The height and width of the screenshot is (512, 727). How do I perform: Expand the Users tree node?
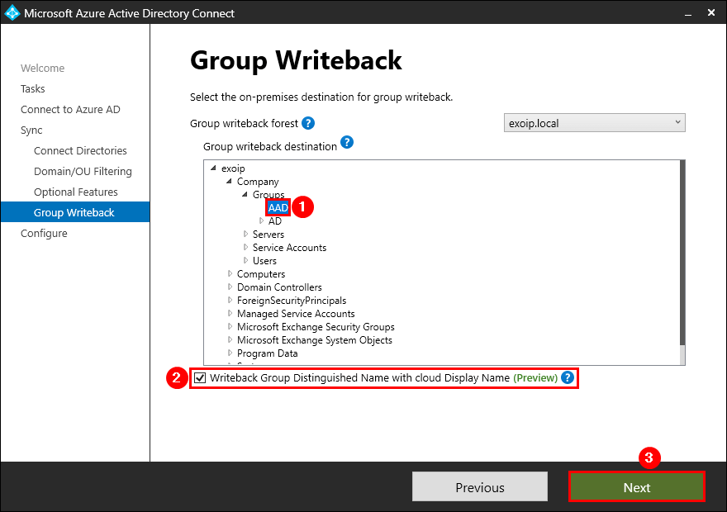(x=245, y=260)
